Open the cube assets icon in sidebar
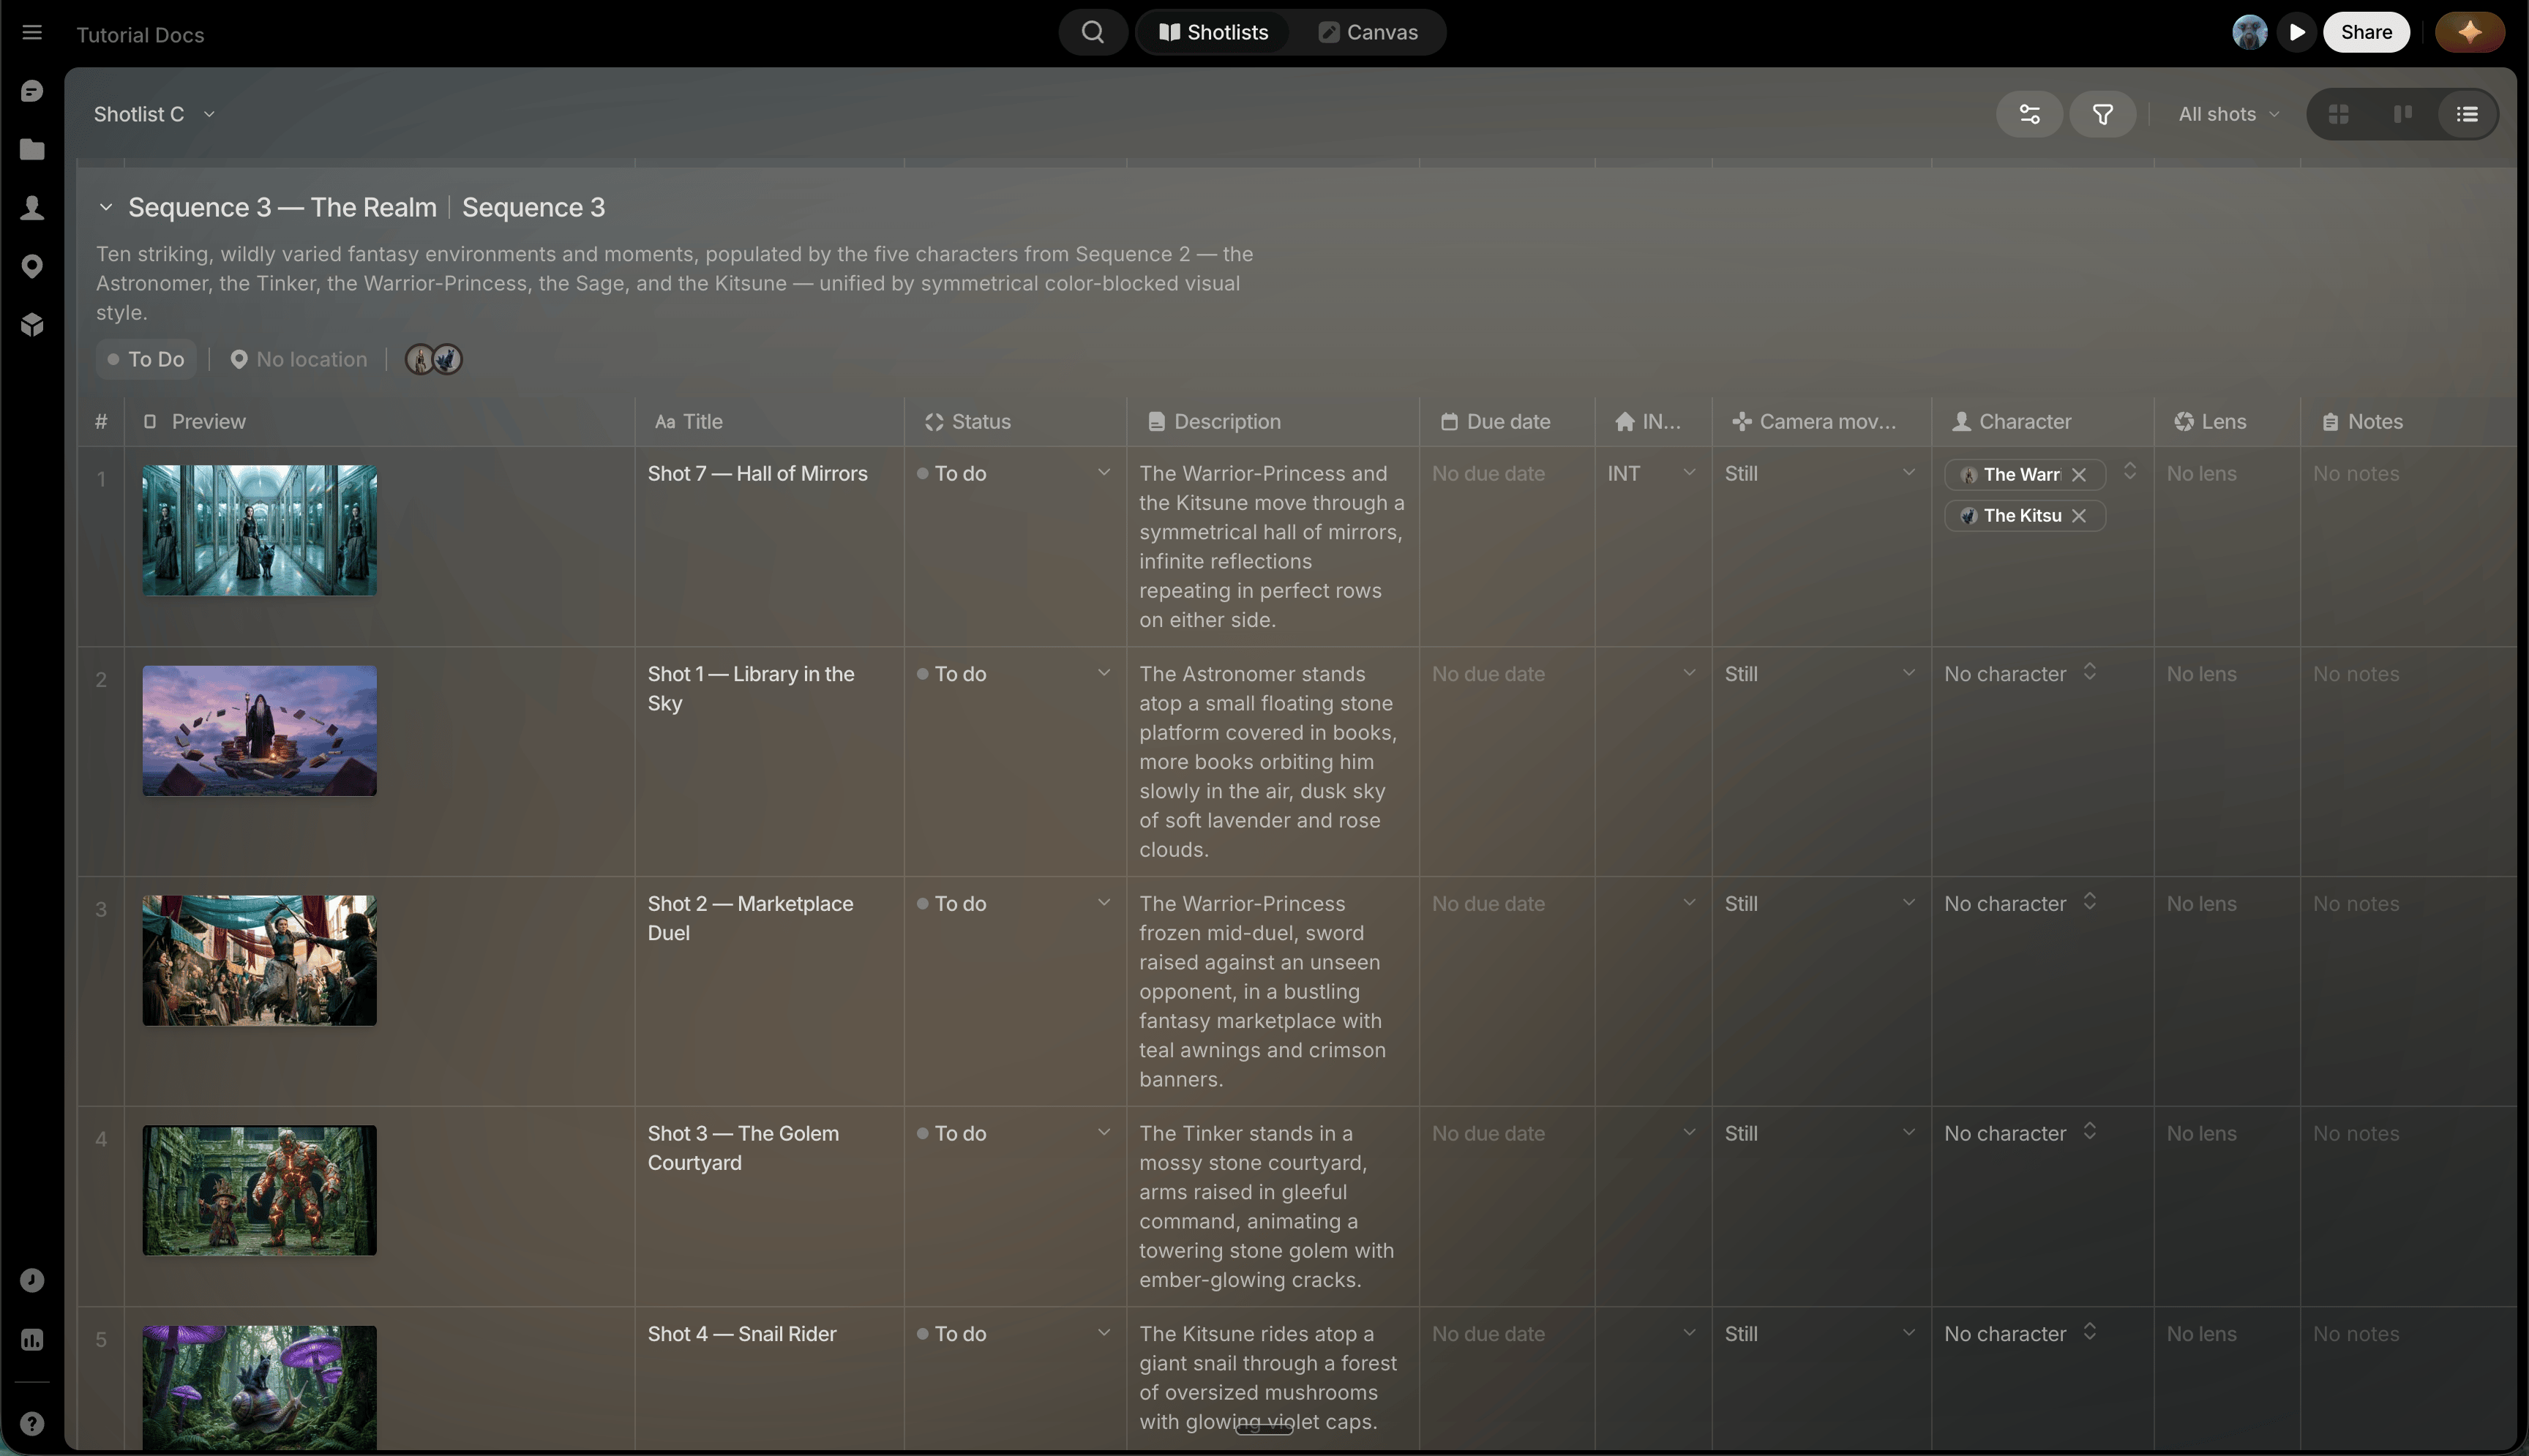The width and height of the screenshot is (2529, 1456). tap(32, 324)
